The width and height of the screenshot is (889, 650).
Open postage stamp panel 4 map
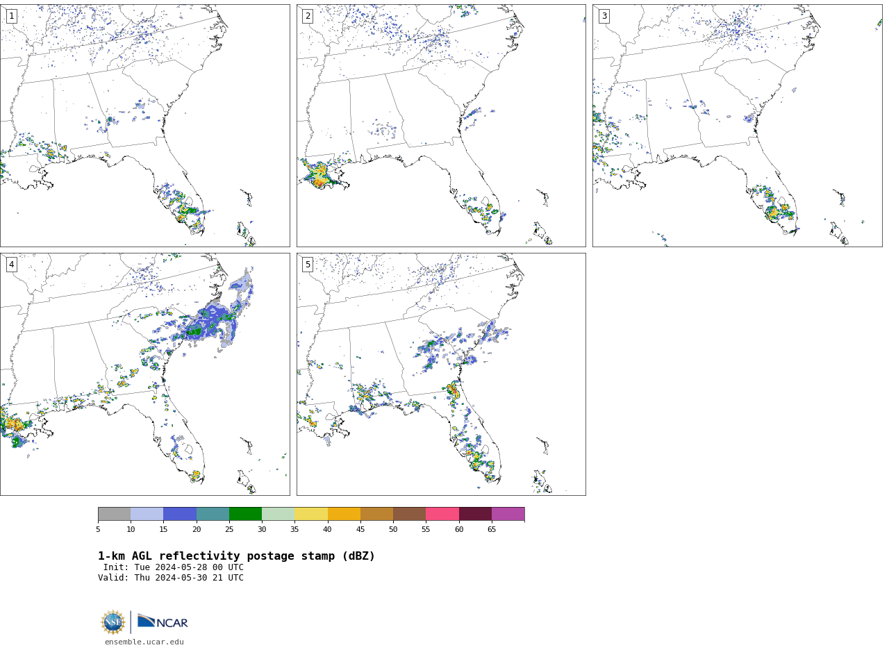[x=144, y=374]
